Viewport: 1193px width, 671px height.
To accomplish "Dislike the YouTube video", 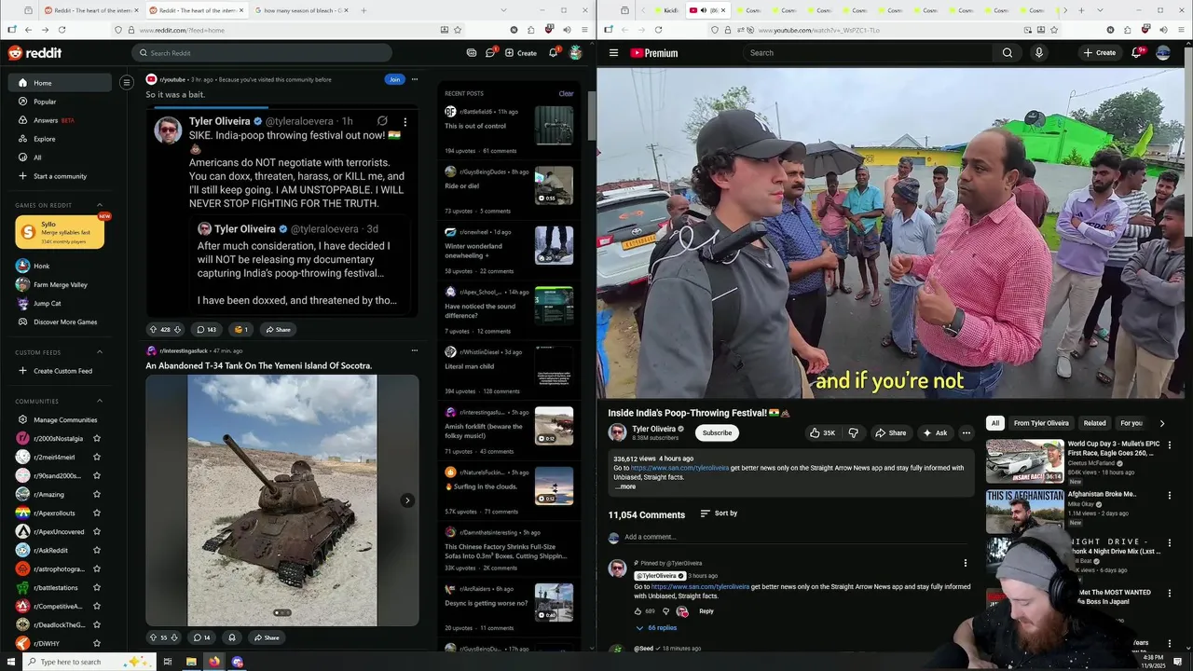I will [853, 432].
